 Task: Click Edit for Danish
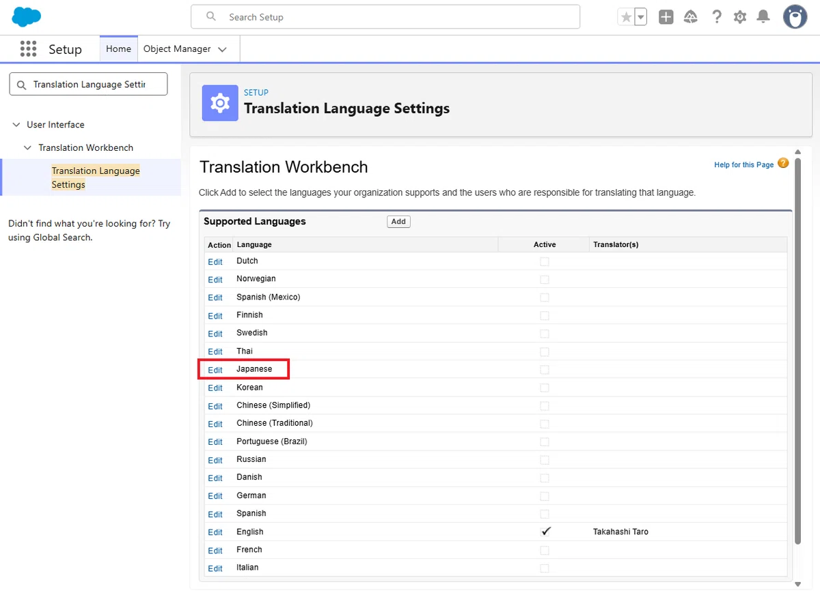click(215, 478)
